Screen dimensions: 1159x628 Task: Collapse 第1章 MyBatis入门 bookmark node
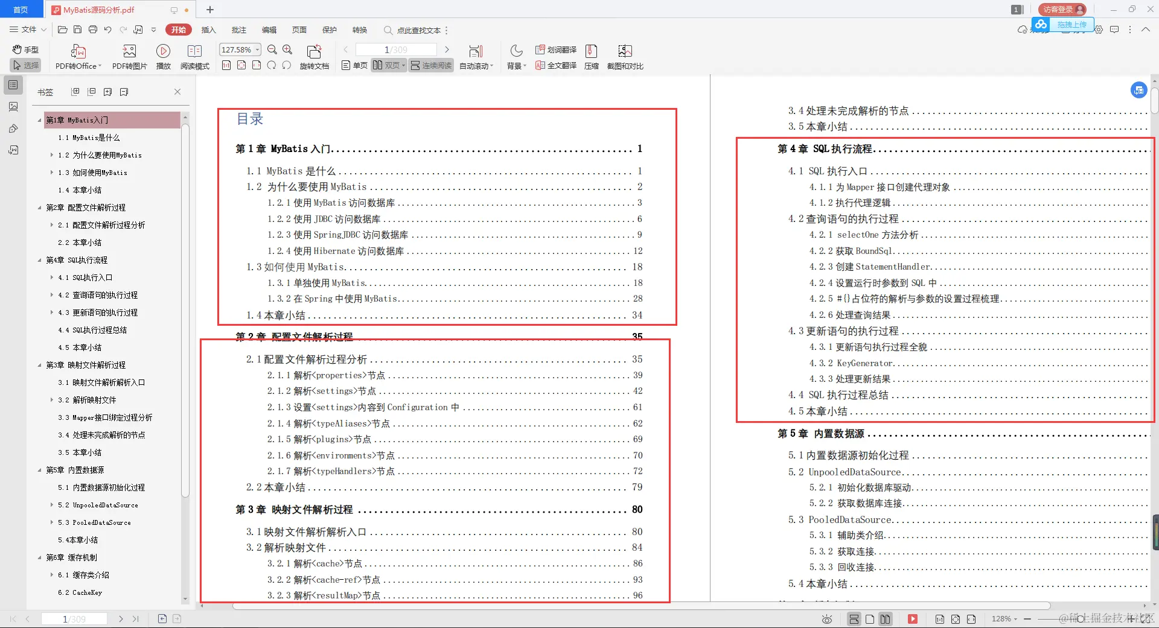pyautogui.click(x=39, y=120)
